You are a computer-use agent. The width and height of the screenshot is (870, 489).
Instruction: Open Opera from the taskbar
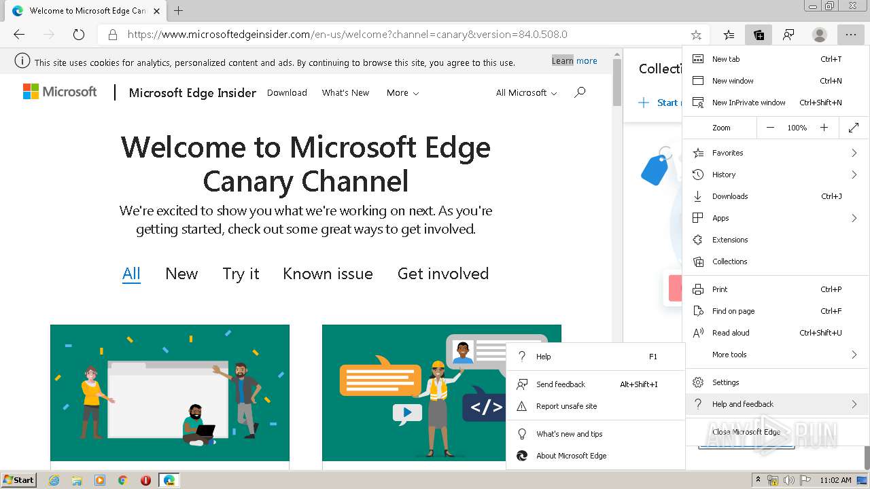[x=145, y=480]
